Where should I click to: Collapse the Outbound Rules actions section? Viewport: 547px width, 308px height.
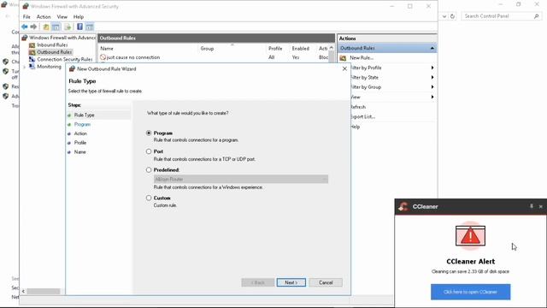(432, 48)
